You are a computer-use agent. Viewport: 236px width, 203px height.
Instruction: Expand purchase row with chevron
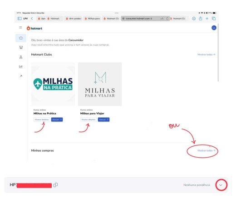[x=221, y=185]
